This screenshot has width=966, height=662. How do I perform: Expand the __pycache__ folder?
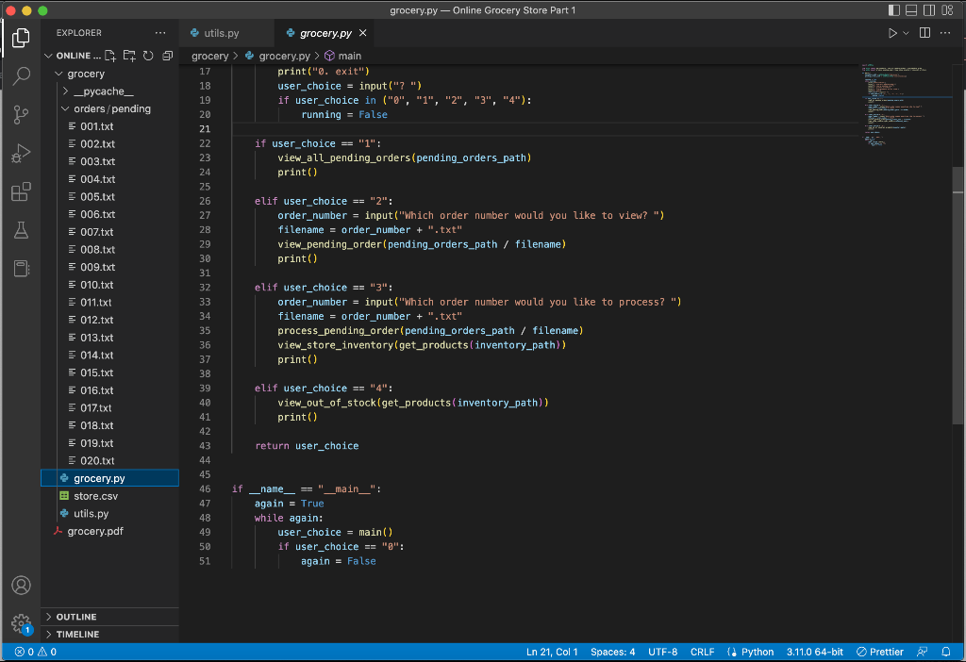coord(102,91)
